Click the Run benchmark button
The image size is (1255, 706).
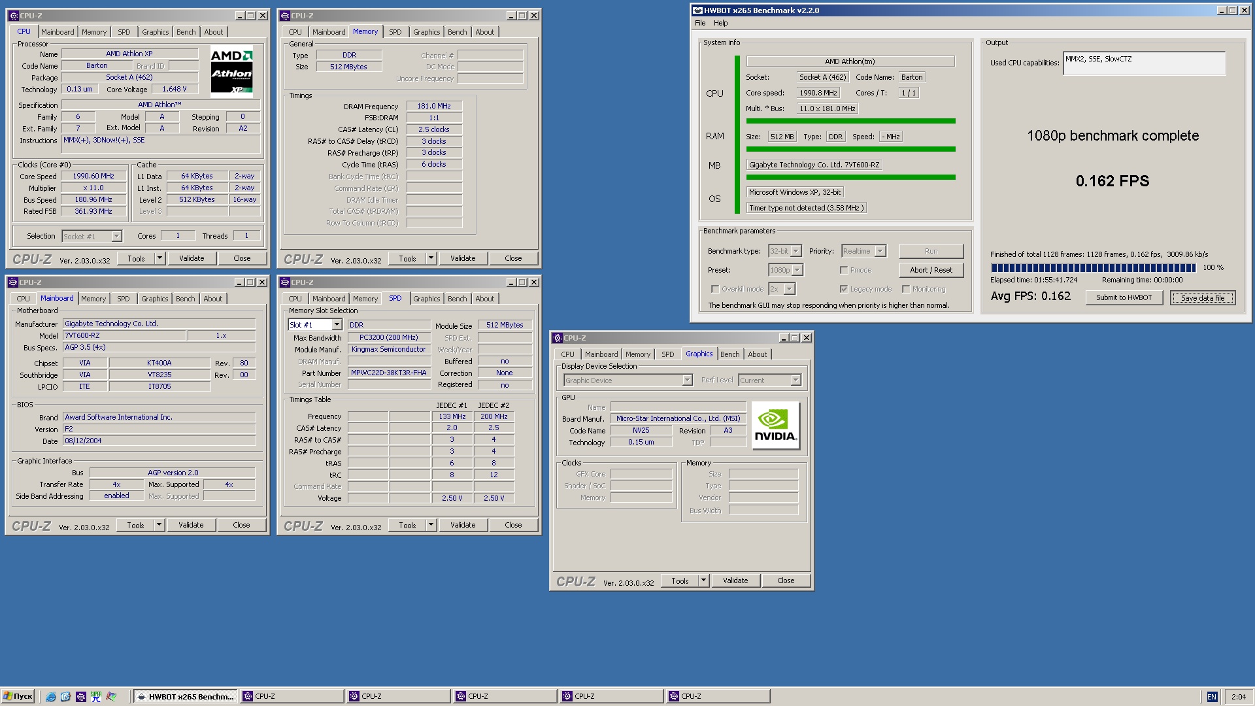point(931,251)
